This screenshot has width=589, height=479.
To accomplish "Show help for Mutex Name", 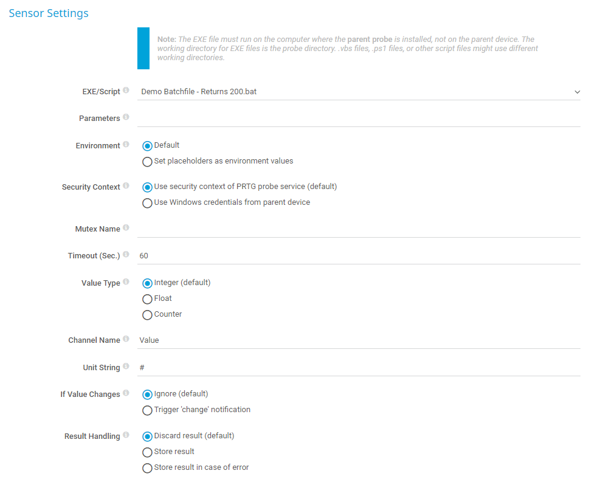I will tap(126, 228).
